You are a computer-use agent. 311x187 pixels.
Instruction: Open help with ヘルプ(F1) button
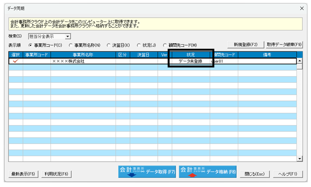(288, 174)
